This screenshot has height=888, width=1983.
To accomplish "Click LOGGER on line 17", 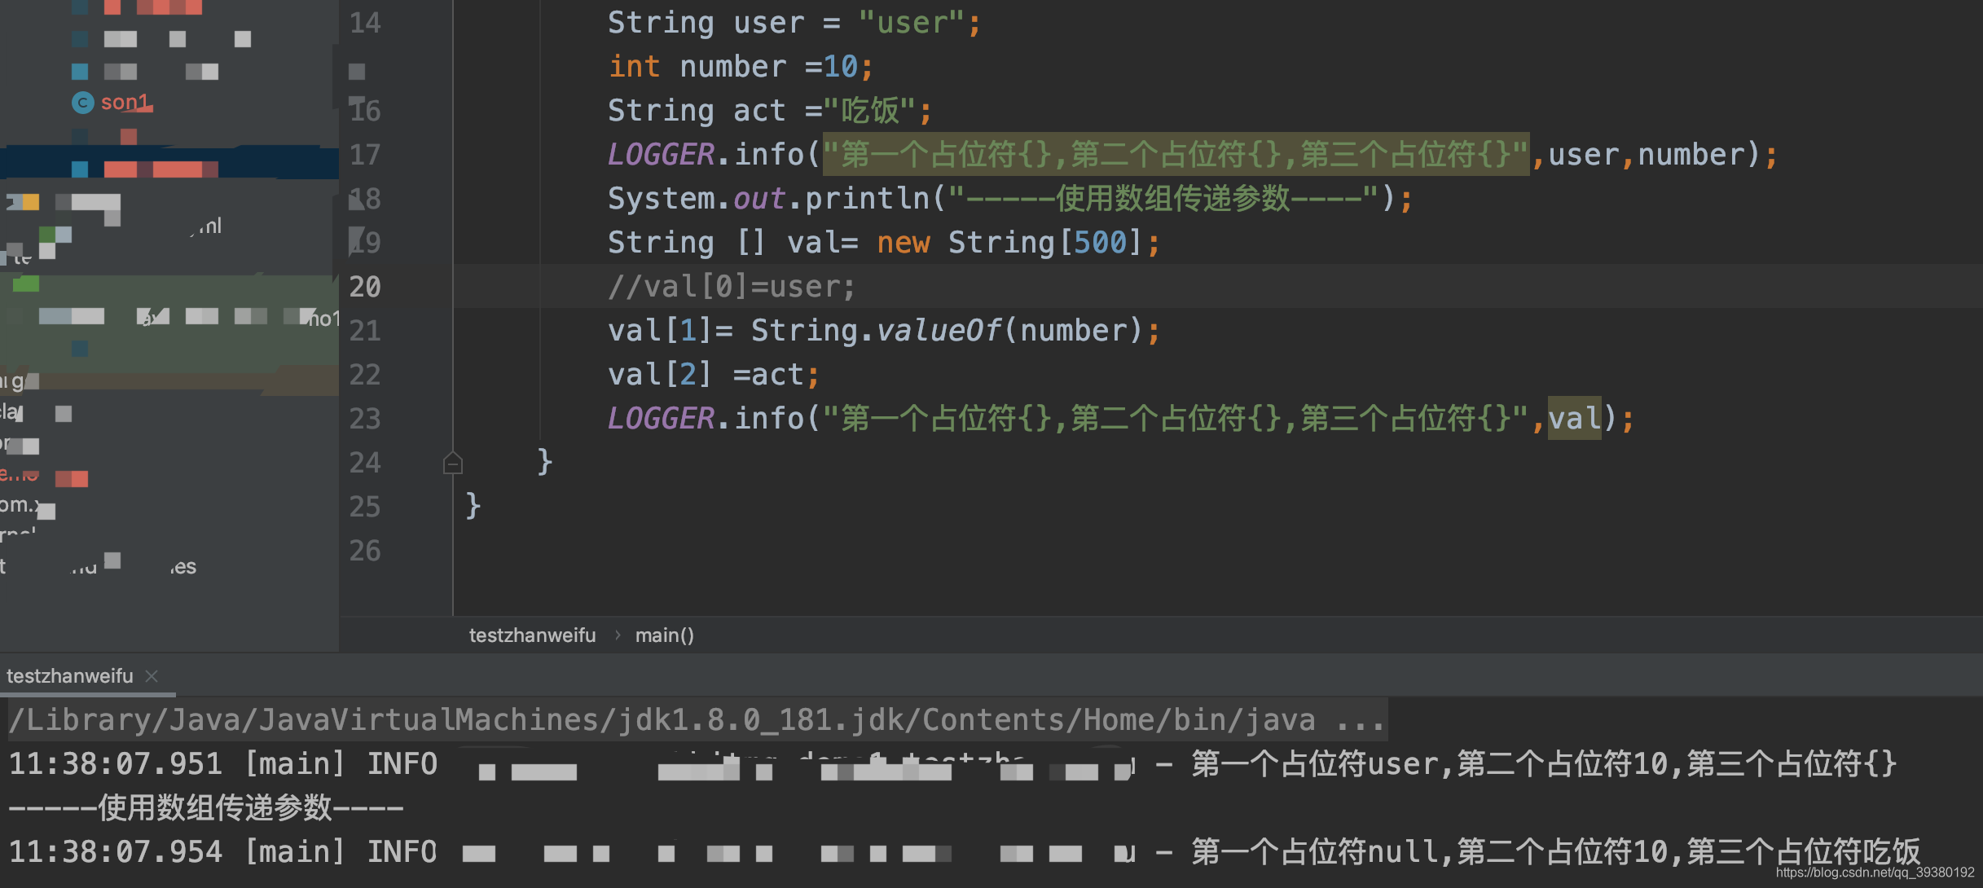I will 661,155.
